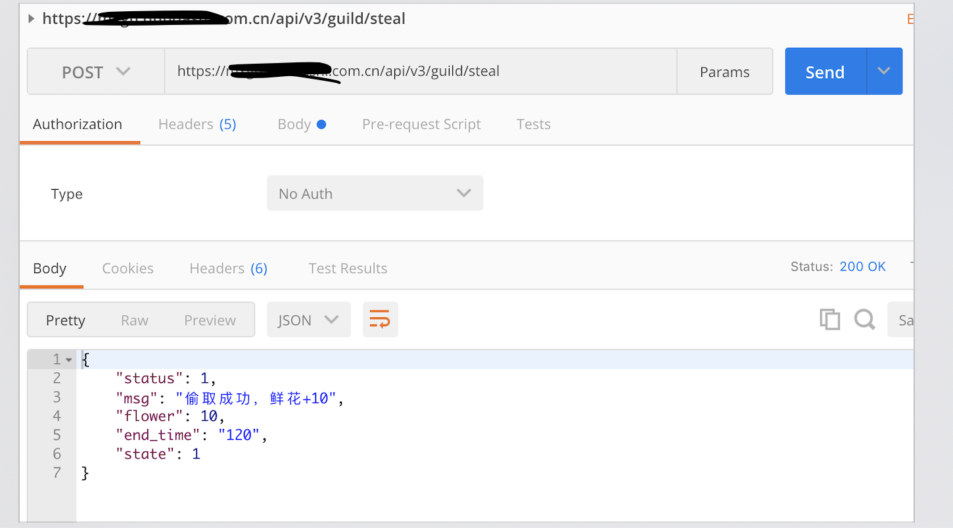The height and width of the screenshot is (528, 953).
Task: Click the Type label in Authorization
Action: coord(67,194)
